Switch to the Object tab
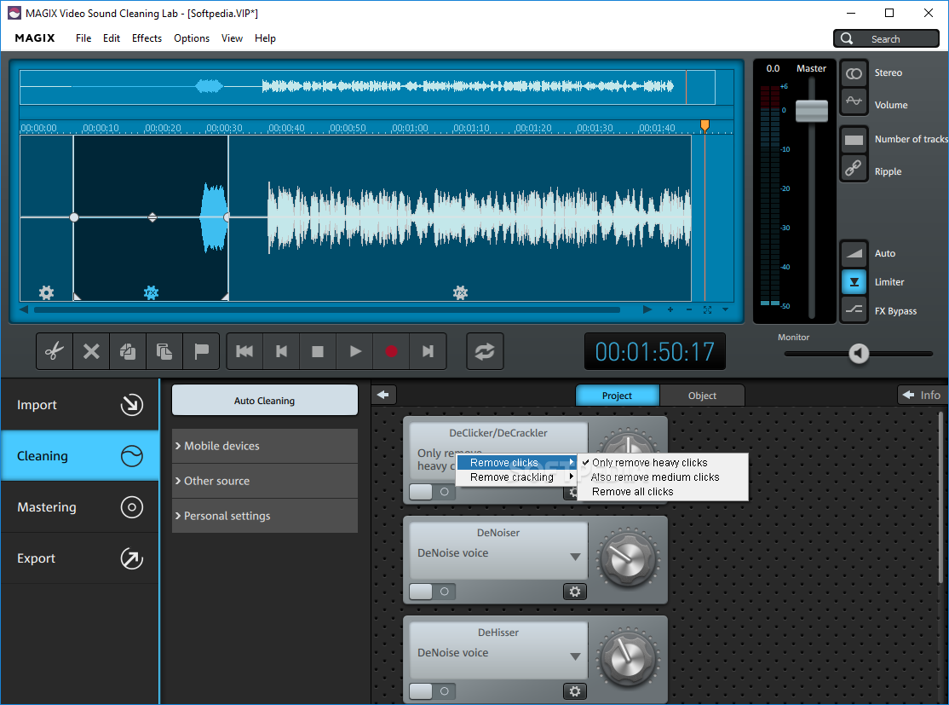The width and height of the screenshot is (949, 705). (702, 396)
